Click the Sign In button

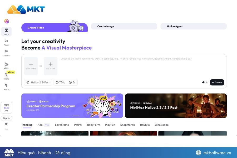6,118
